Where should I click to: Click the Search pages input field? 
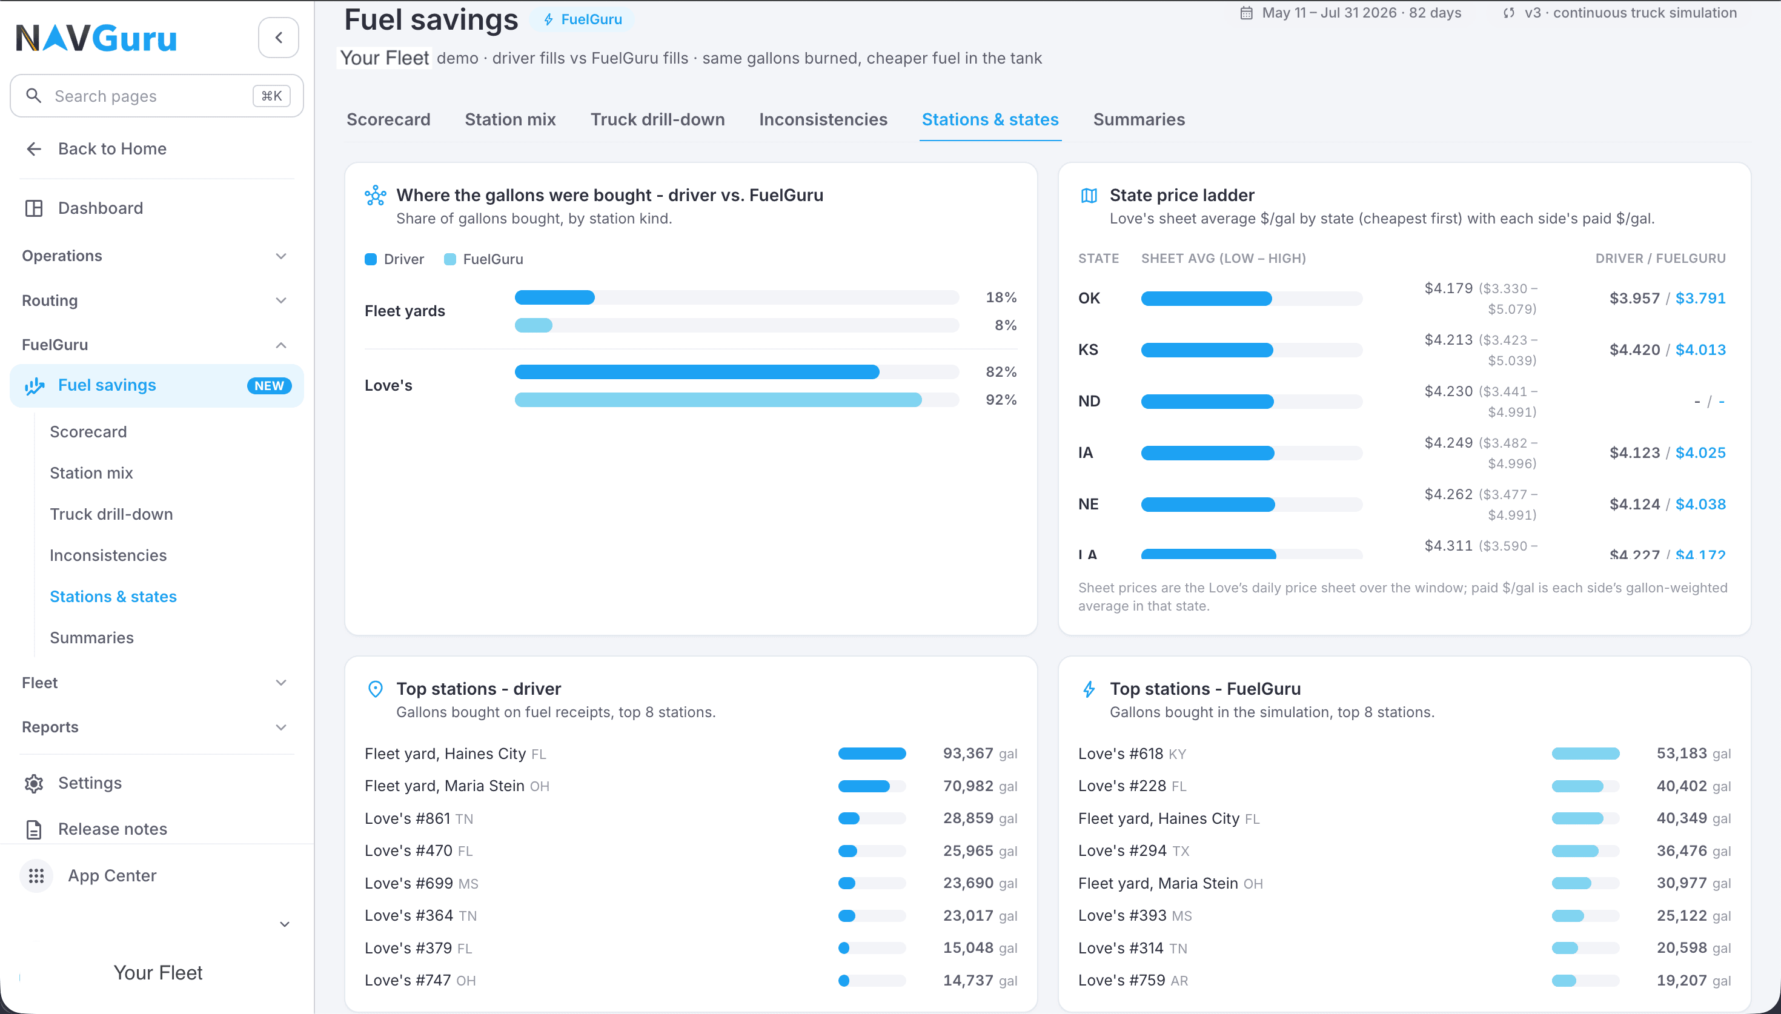tap(156, 96)
